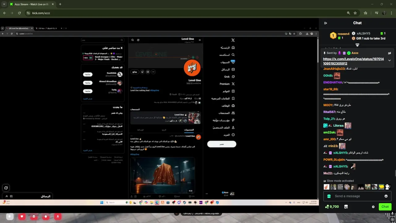Click Grok in the streamed X sidebar
The height and width of the screenshot is (223, 396).
click(229, 77)
